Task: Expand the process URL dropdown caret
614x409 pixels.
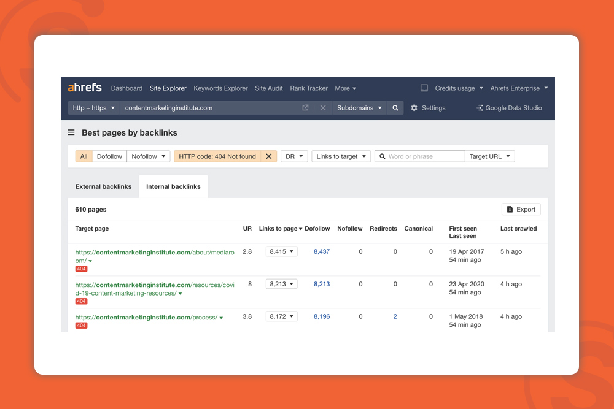Action: pos(221,318)
